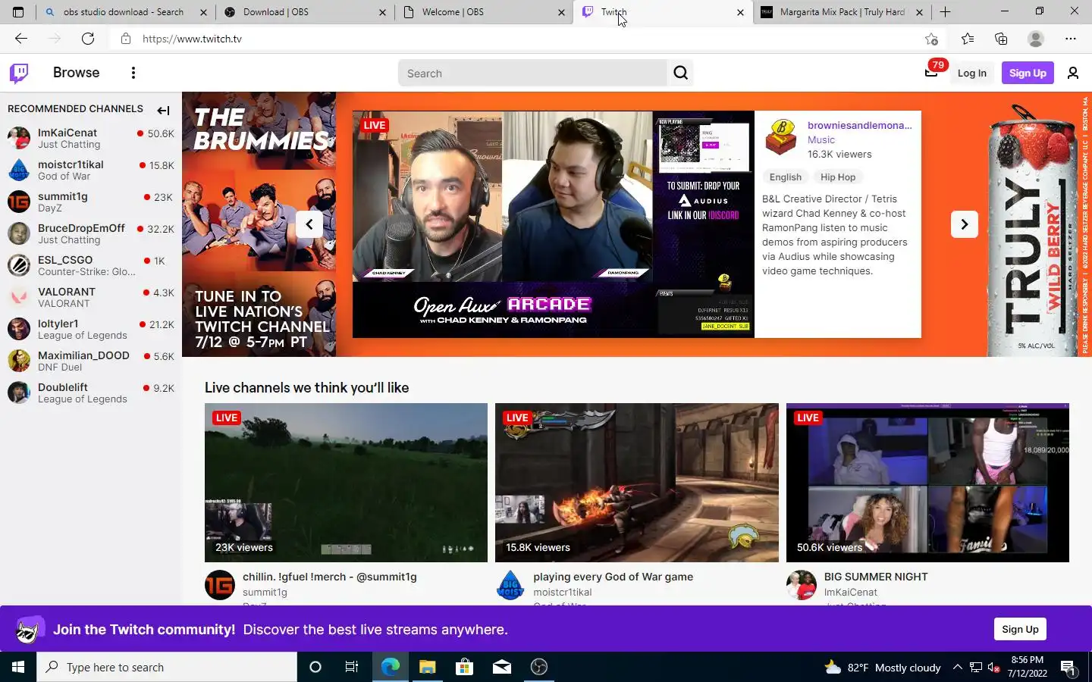The image size is (1092, 682).
Task: Open browniesandlemona... channel name link
Action: point(859,125)
